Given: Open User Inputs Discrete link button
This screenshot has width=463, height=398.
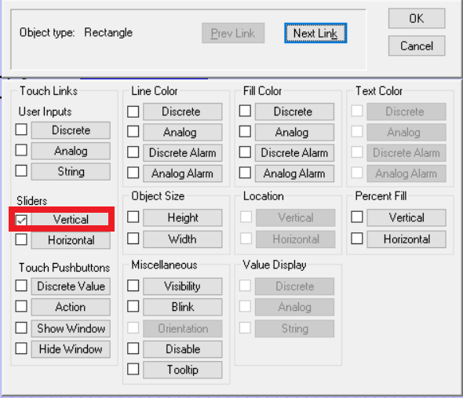Looking at the screenshot, I should 71,130.
